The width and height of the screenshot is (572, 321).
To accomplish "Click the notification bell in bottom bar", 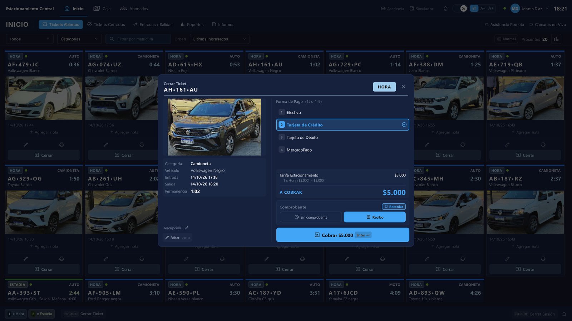I will coord(564,314).
